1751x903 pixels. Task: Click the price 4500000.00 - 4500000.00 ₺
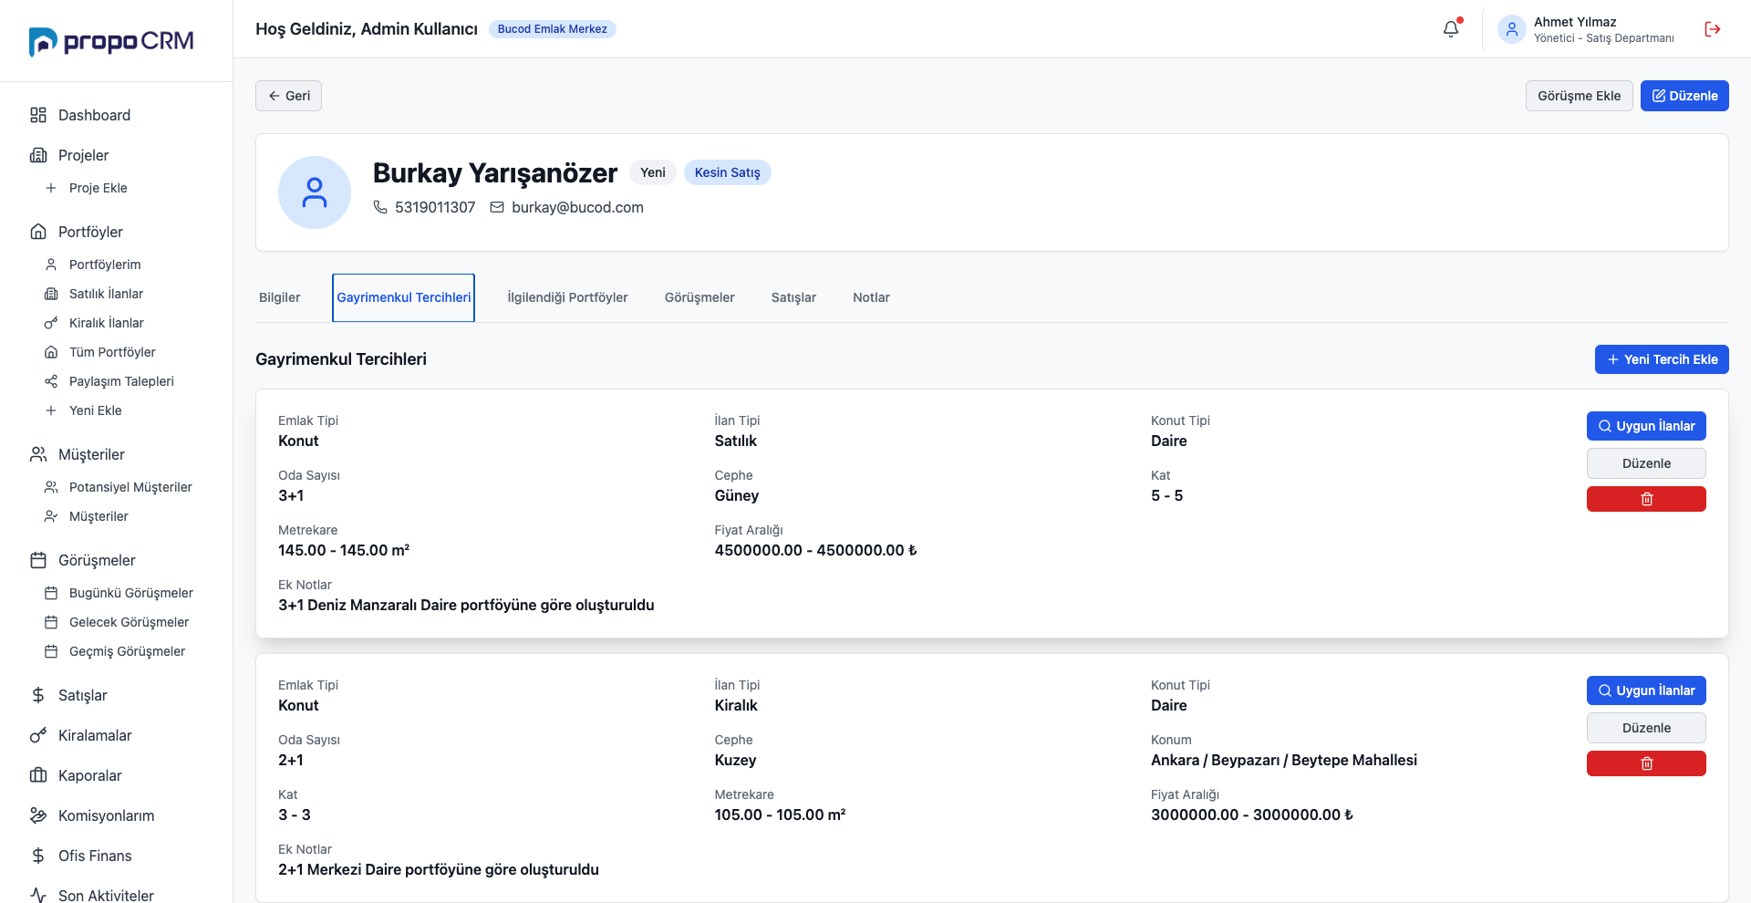pyautogui.click(x=815, y=550)
